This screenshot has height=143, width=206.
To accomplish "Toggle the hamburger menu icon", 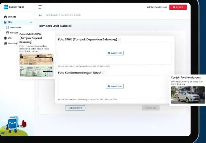I will (x=40, y=7).
